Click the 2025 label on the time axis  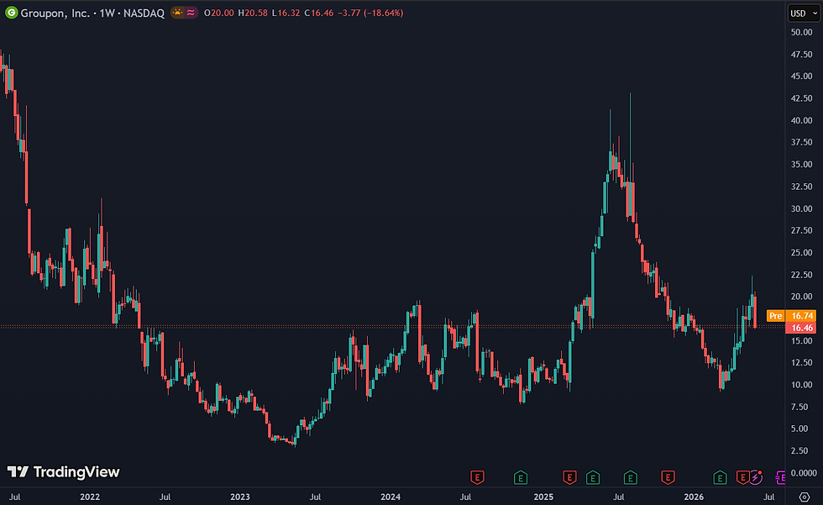[x=543, y=497]
